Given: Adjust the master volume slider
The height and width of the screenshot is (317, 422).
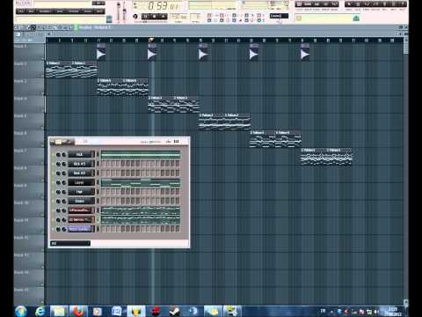Looking at the screenshot, I should click(119, 11).
